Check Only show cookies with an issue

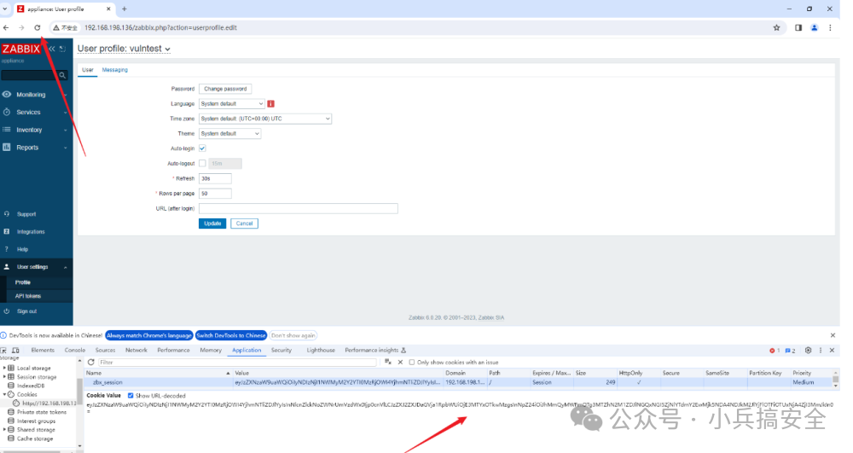[x=412, y=363]
